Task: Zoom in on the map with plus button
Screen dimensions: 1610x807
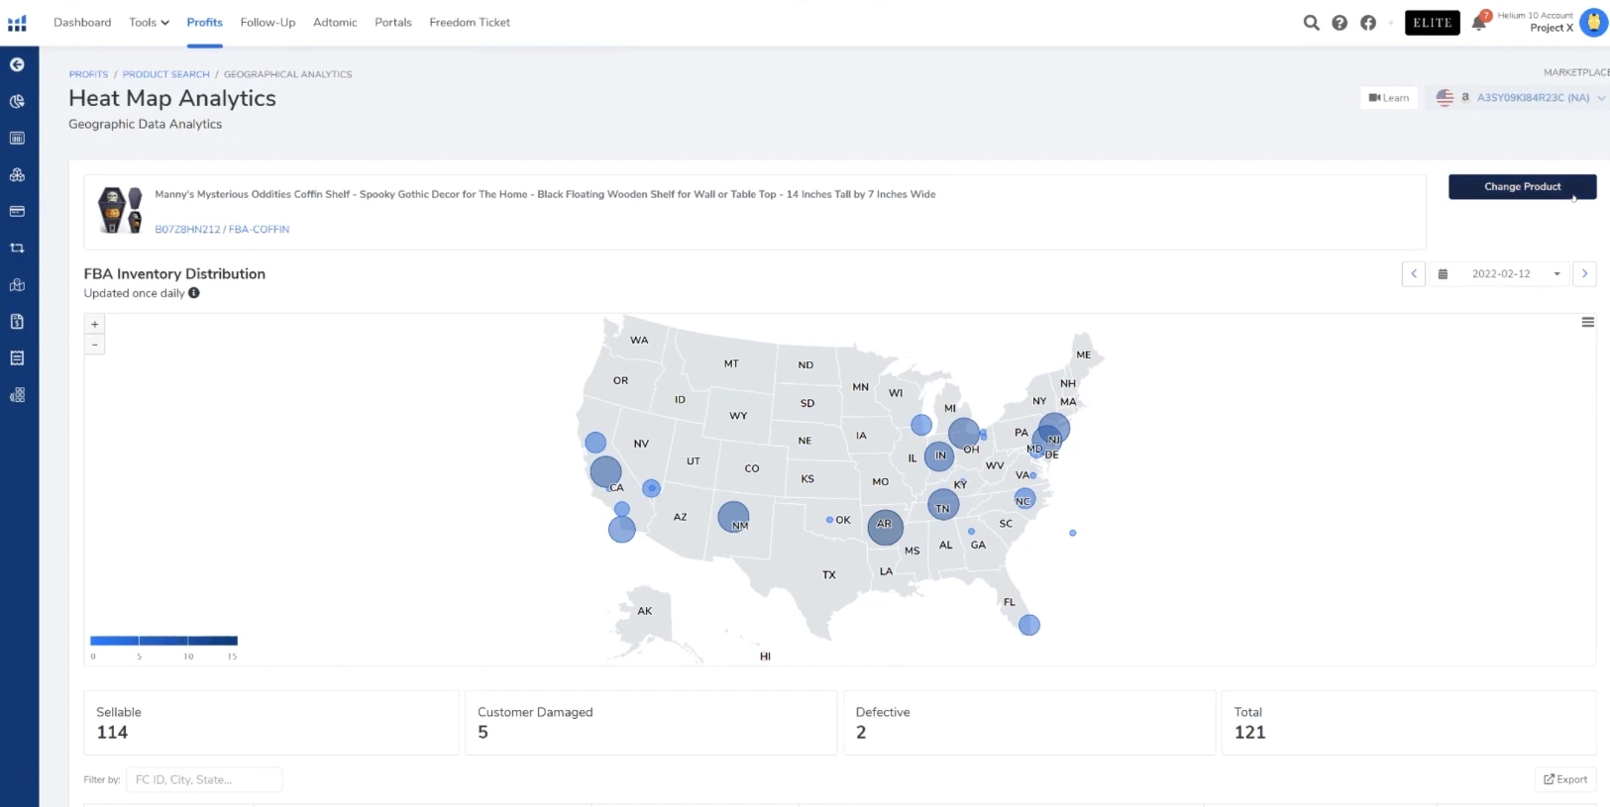Action: pos(95,324)
